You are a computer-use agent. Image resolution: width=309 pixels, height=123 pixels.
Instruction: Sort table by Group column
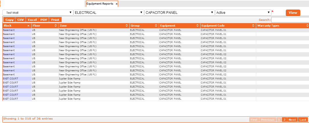click(144, 26)
